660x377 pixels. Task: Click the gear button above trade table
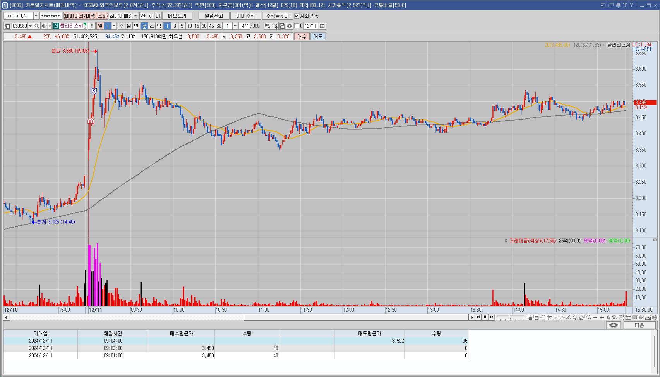tap(614, 325)
